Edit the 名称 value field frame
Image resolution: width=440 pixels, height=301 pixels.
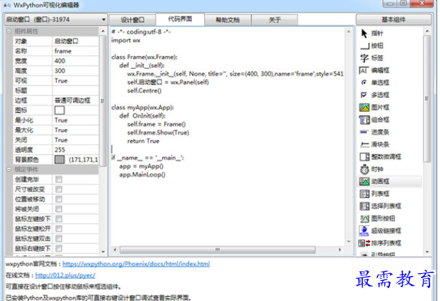tap(76, 51)
